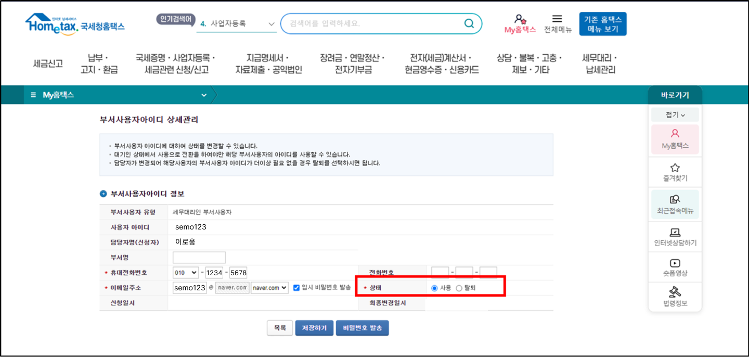Image resolution: width=749 pixels, height=359 pixels.
Task: Click 즐겨찾기 star icon in sidebar
Action: tap(675, 168)
